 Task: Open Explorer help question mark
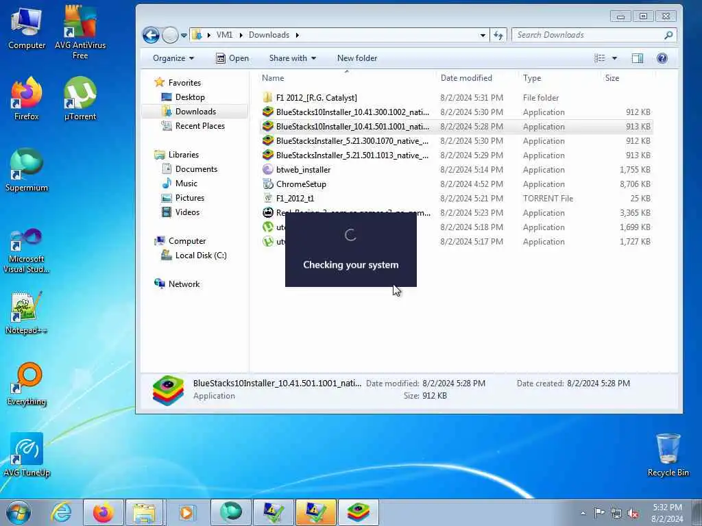pos(662,58)
